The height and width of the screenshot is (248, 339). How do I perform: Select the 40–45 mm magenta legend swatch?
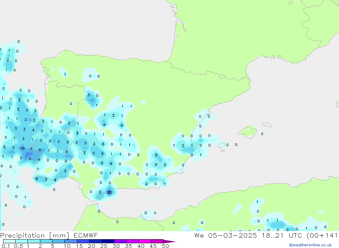click(145, 241)
